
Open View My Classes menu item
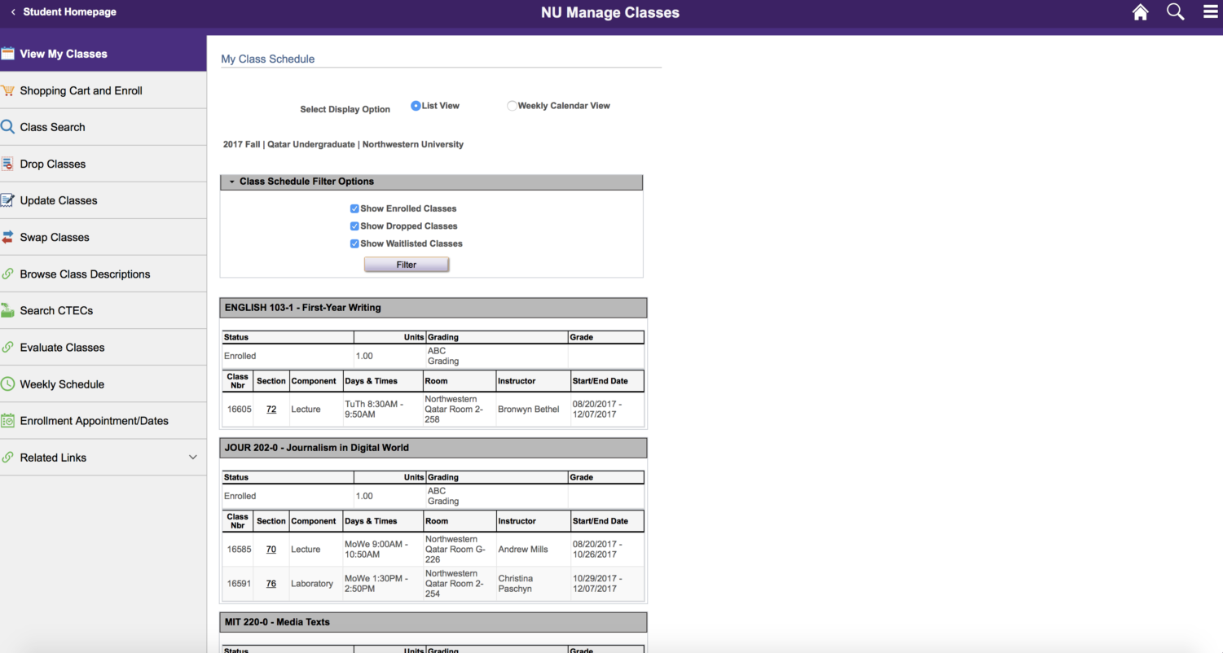click(103, 54)
